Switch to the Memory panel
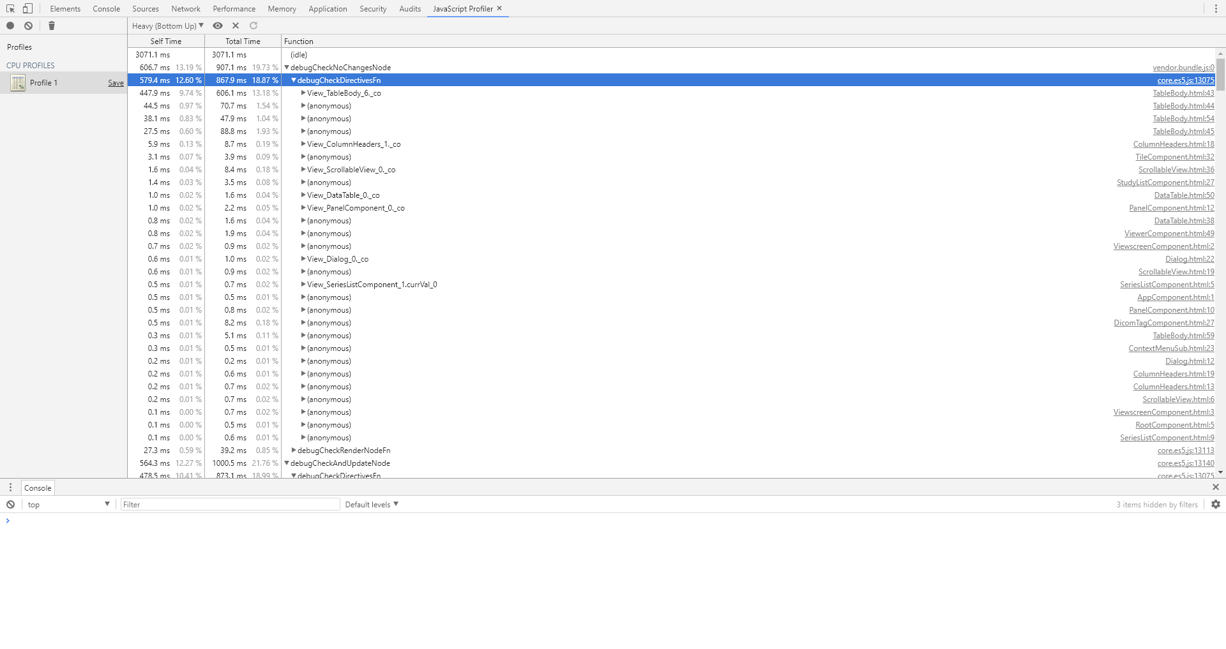 click(x=282, y=8)
